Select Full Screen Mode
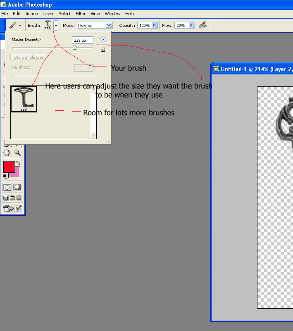293x331 pixels. pos(19,198)
